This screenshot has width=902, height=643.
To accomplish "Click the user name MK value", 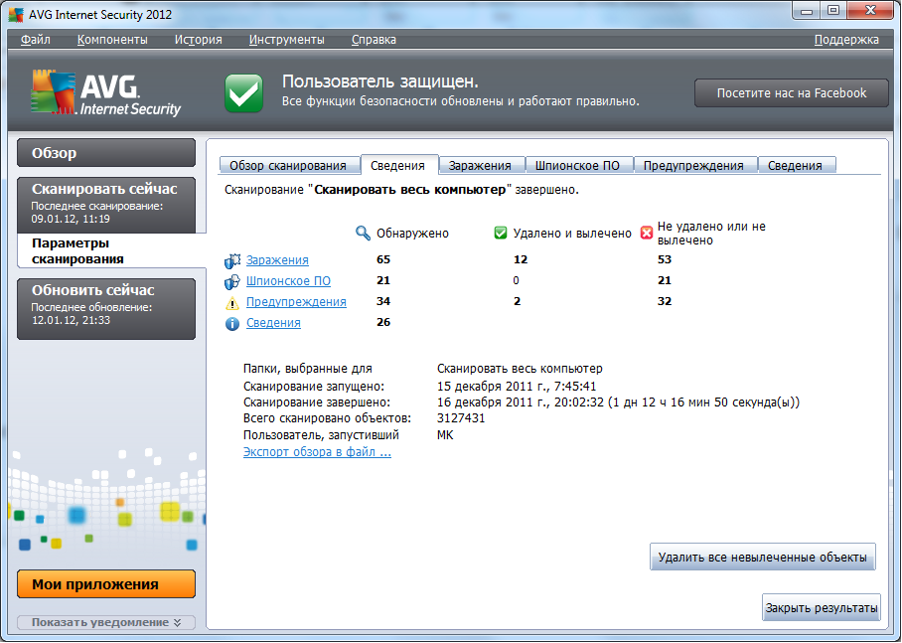I will [445, 435].
